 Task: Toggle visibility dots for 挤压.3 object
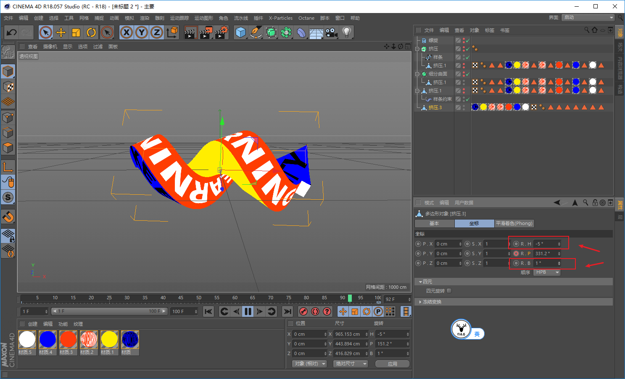464,107
